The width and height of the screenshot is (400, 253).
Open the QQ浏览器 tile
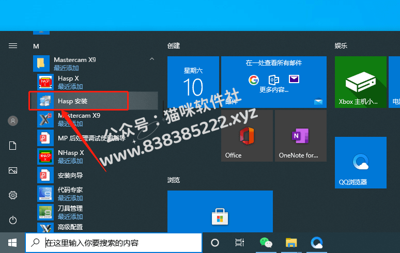click(x=360, y=163)
